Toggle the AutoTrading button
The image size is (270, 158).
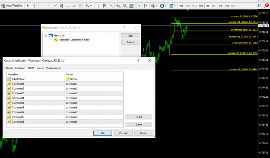tap(12, 6)
